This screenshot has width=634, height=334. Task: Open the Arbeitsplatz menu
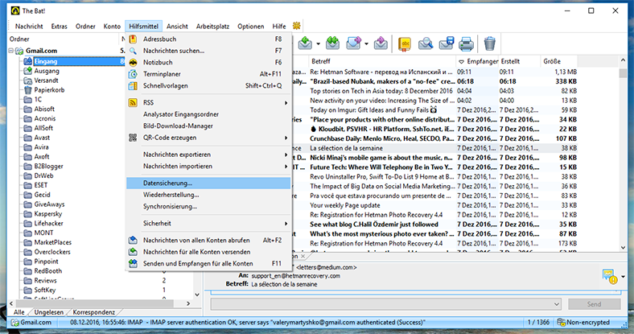[x=212, y=27]
